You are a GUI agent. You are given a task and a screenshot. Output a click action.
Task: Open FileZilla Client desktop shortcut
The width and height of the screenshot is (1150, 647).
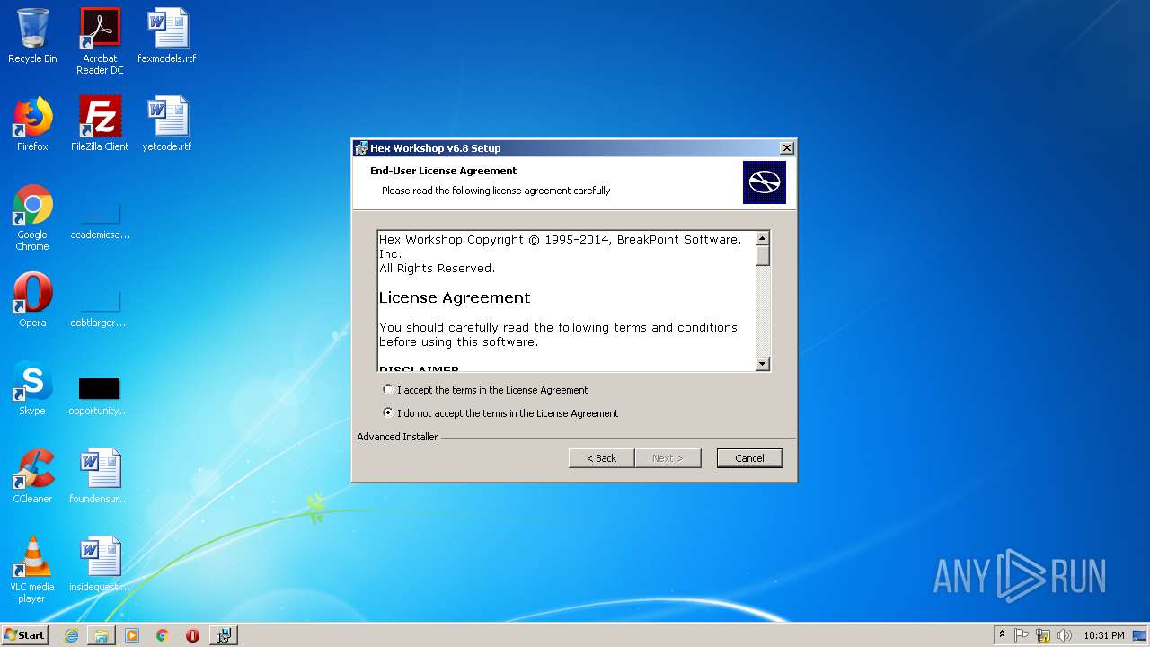tap(100, 124)
